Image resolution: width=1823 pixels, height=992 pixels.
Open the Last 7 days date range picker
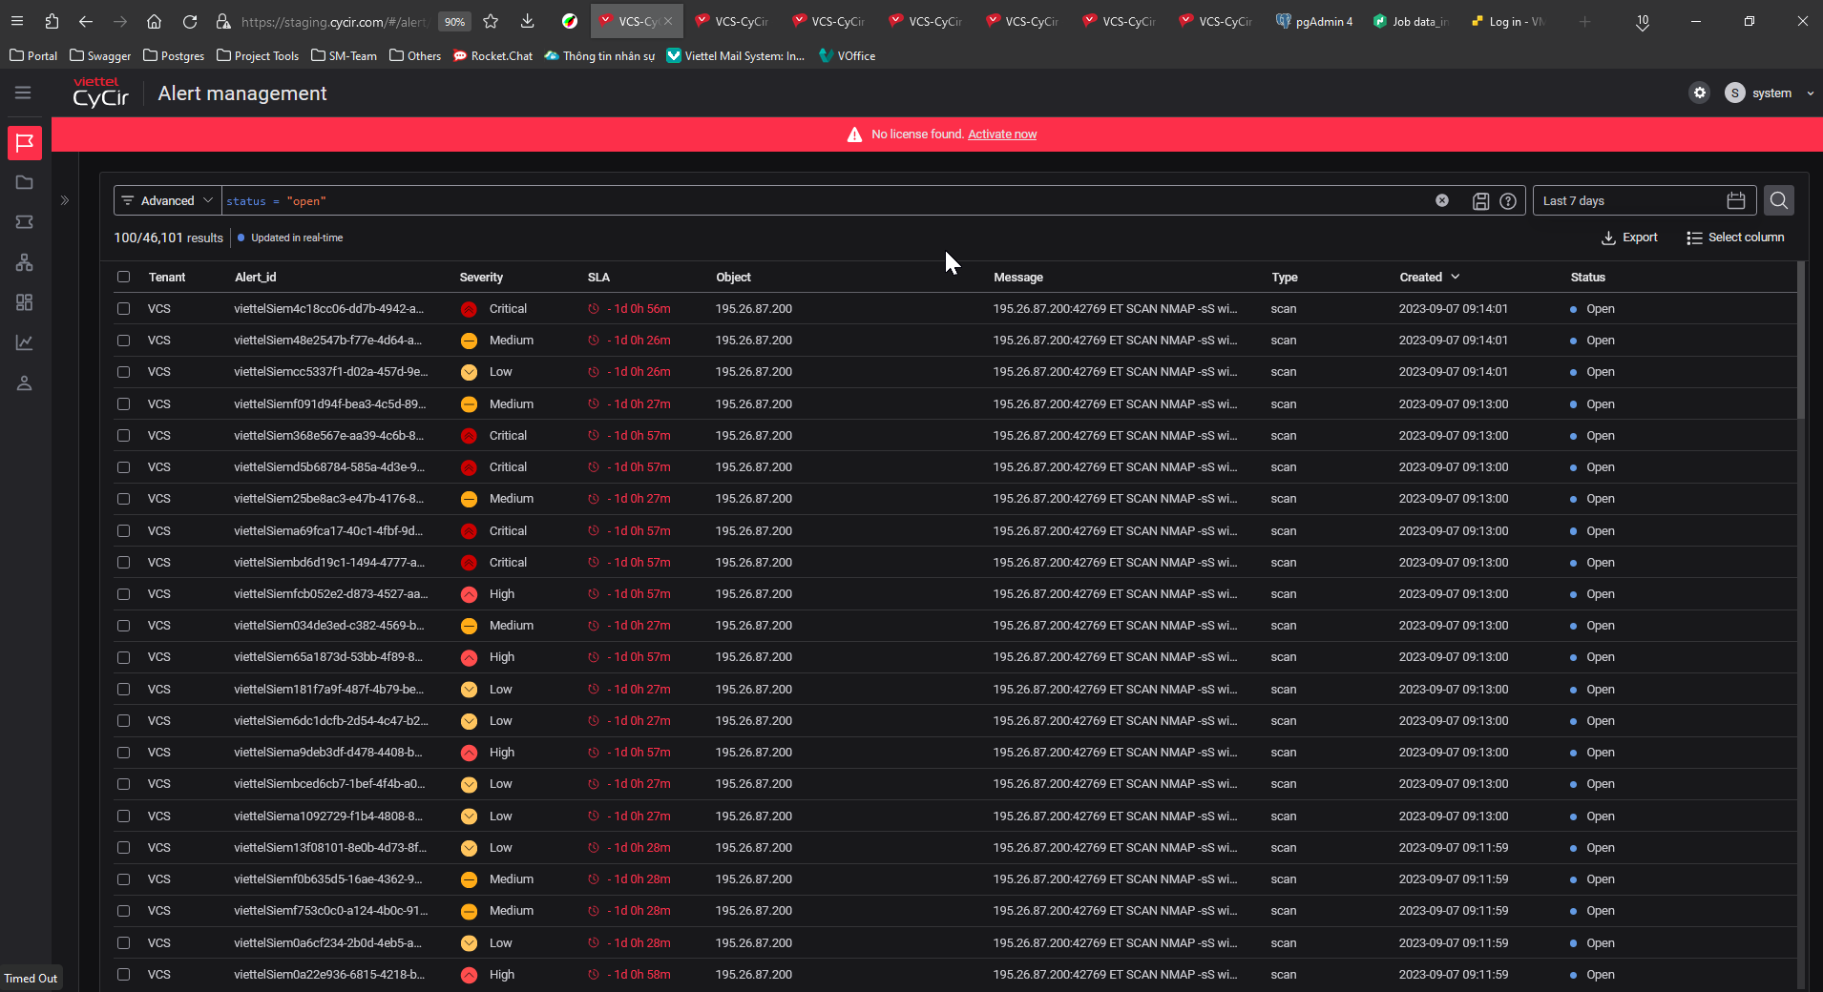point(1642,200)
